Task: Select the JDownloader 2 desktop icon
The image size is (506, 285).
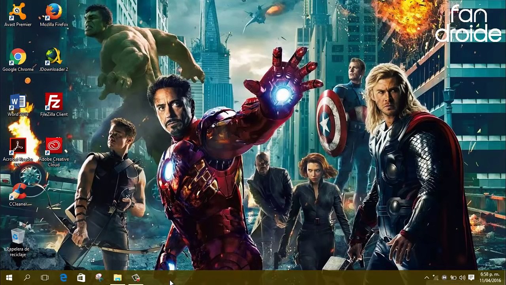Action: pyautogui.click(x=54, y=60)
